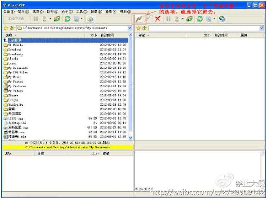Open the dropdown arrow beside the right view icon
The height and width of the screenshot is (199, 267).
(214, 19)
